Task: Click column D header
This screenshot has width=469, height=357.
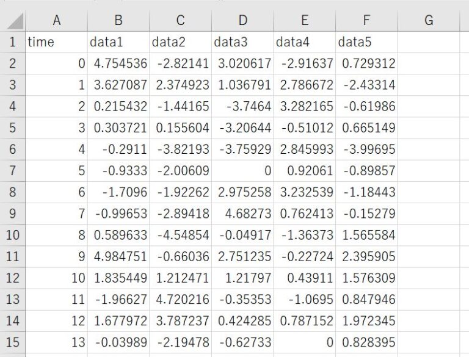Action: click(x=242, y=21)
